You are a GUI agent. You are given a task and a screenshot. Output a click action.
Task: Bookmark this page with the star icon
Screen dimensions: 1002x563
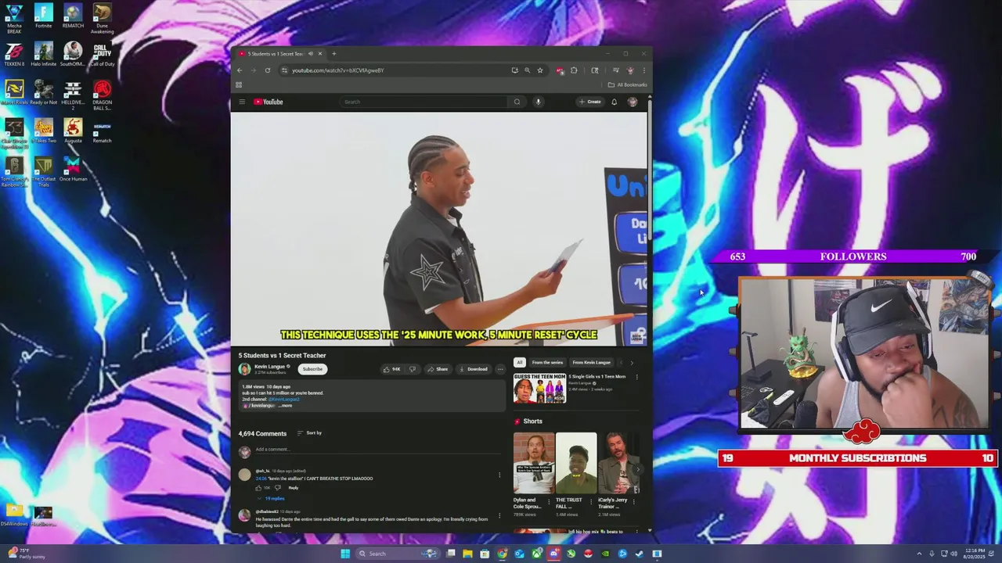[539, 70]
